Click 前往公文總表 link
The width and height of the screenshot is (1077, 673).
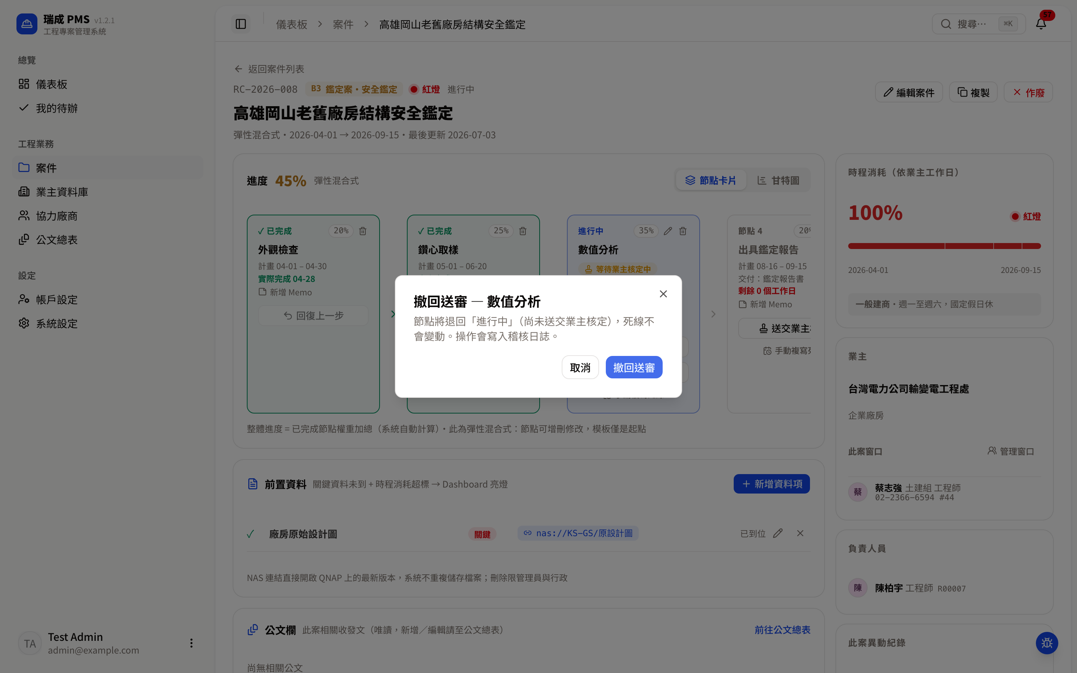(x=782, y=630)
